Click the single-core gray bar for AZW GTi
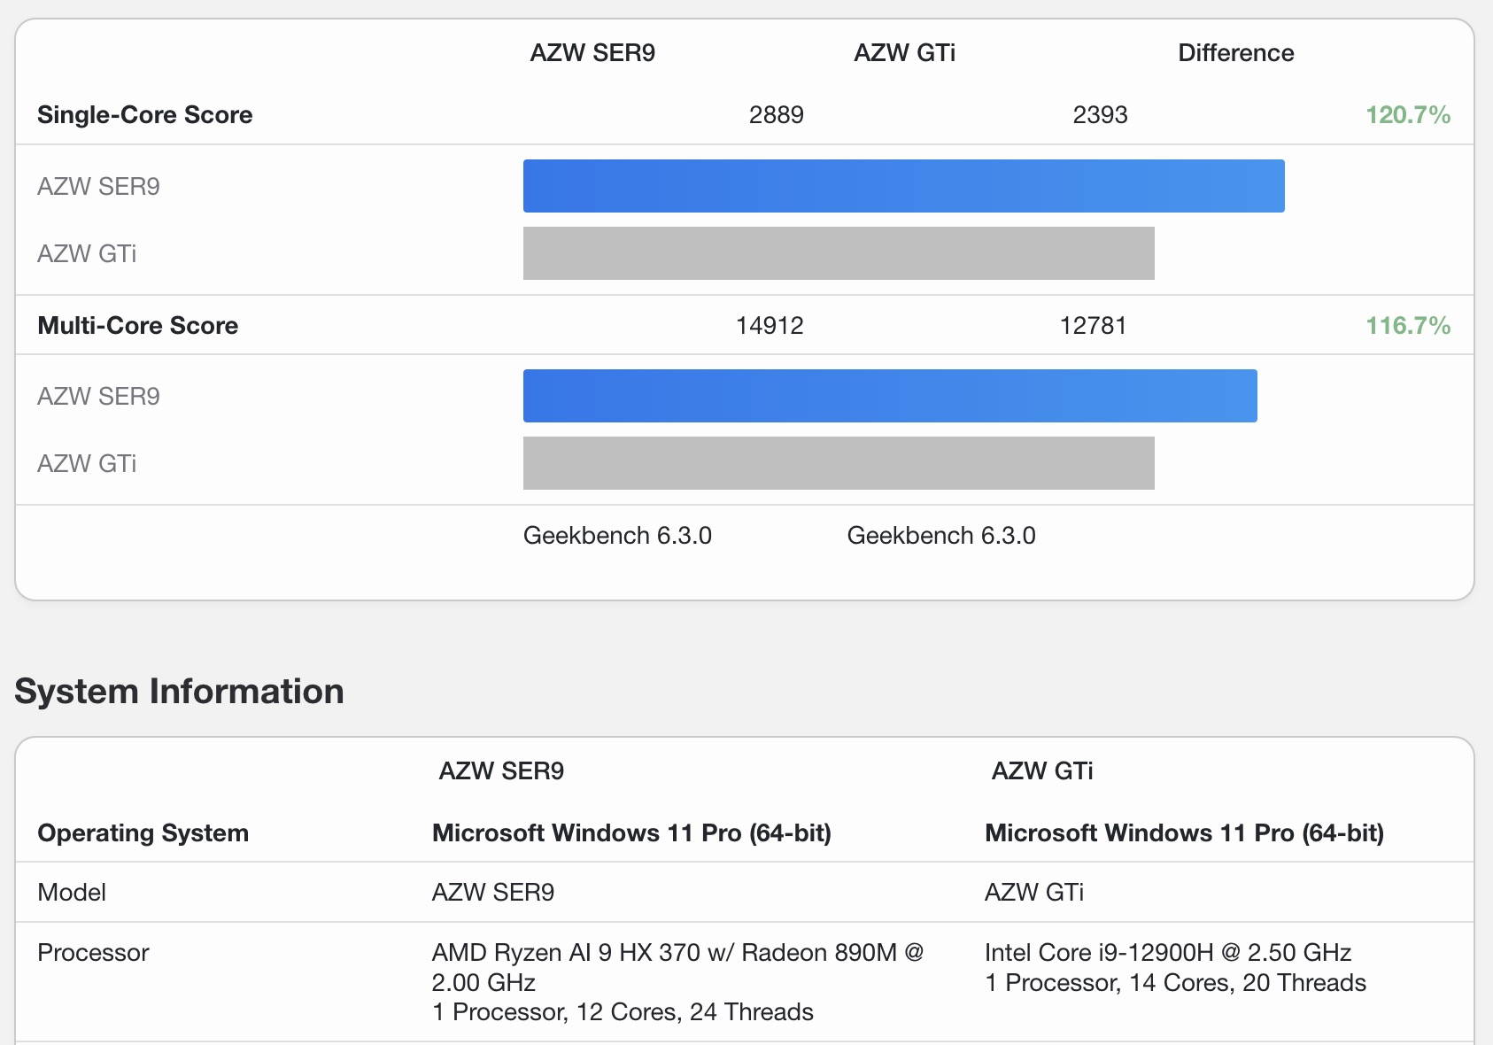 839,253
